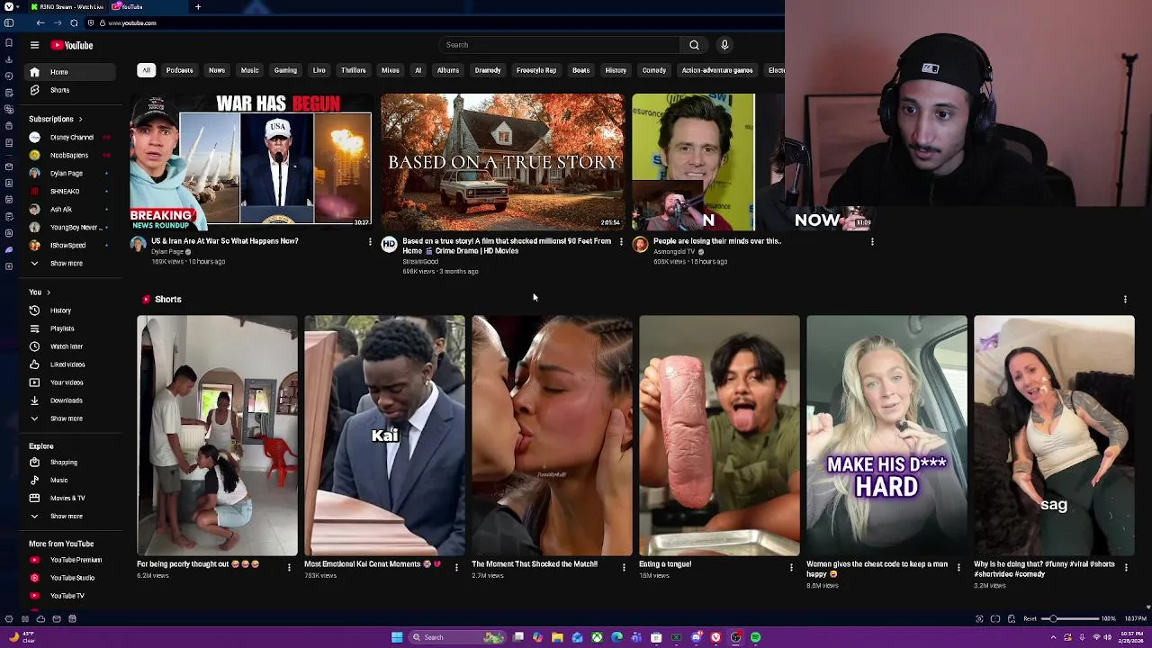The width and height of the screenshot is (1152, 648).
Task: Open Disney Channel subscription
Action: click(x=70, y=138)
